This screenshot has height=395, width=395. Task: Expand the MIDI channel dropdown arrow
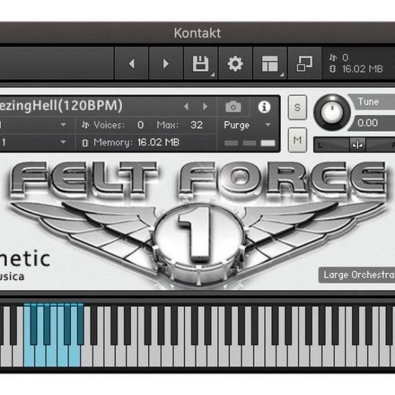pyautogui.click(x=63, y=142)
